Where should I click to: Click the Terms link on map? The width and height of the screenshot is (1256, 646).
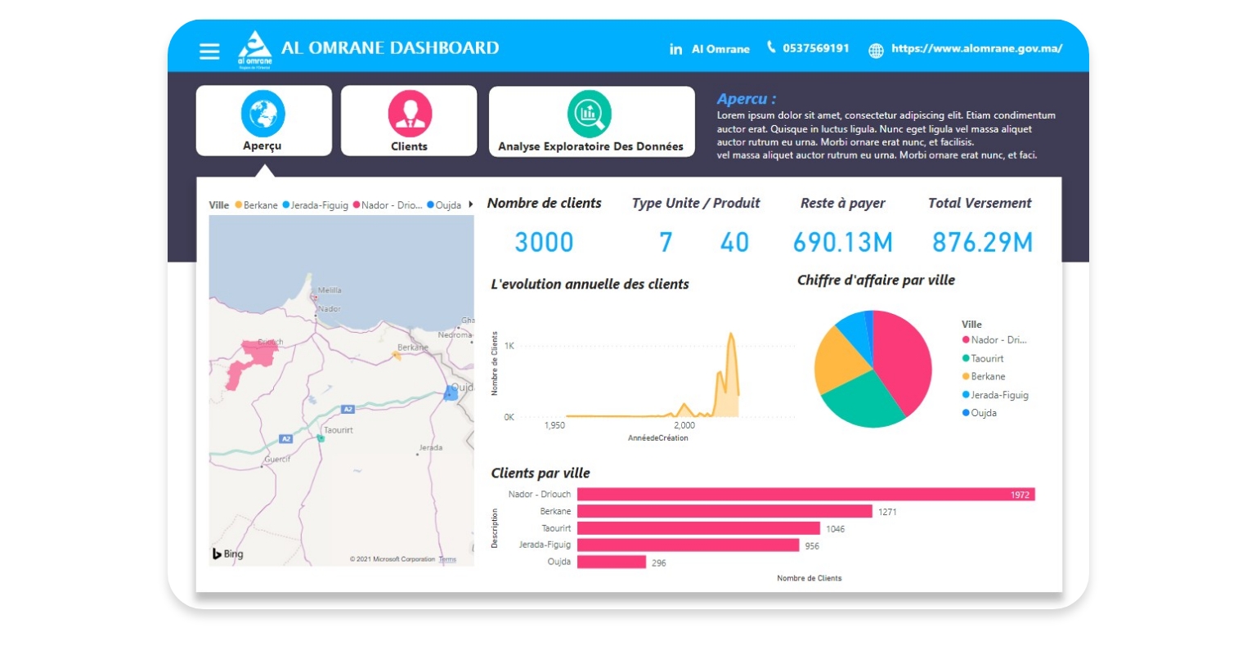click(447, 559)
